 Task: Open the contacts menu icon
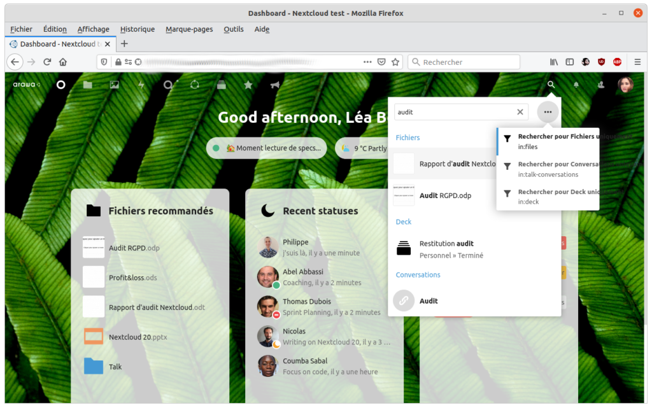pyautogui.click(x=601, y=85)
